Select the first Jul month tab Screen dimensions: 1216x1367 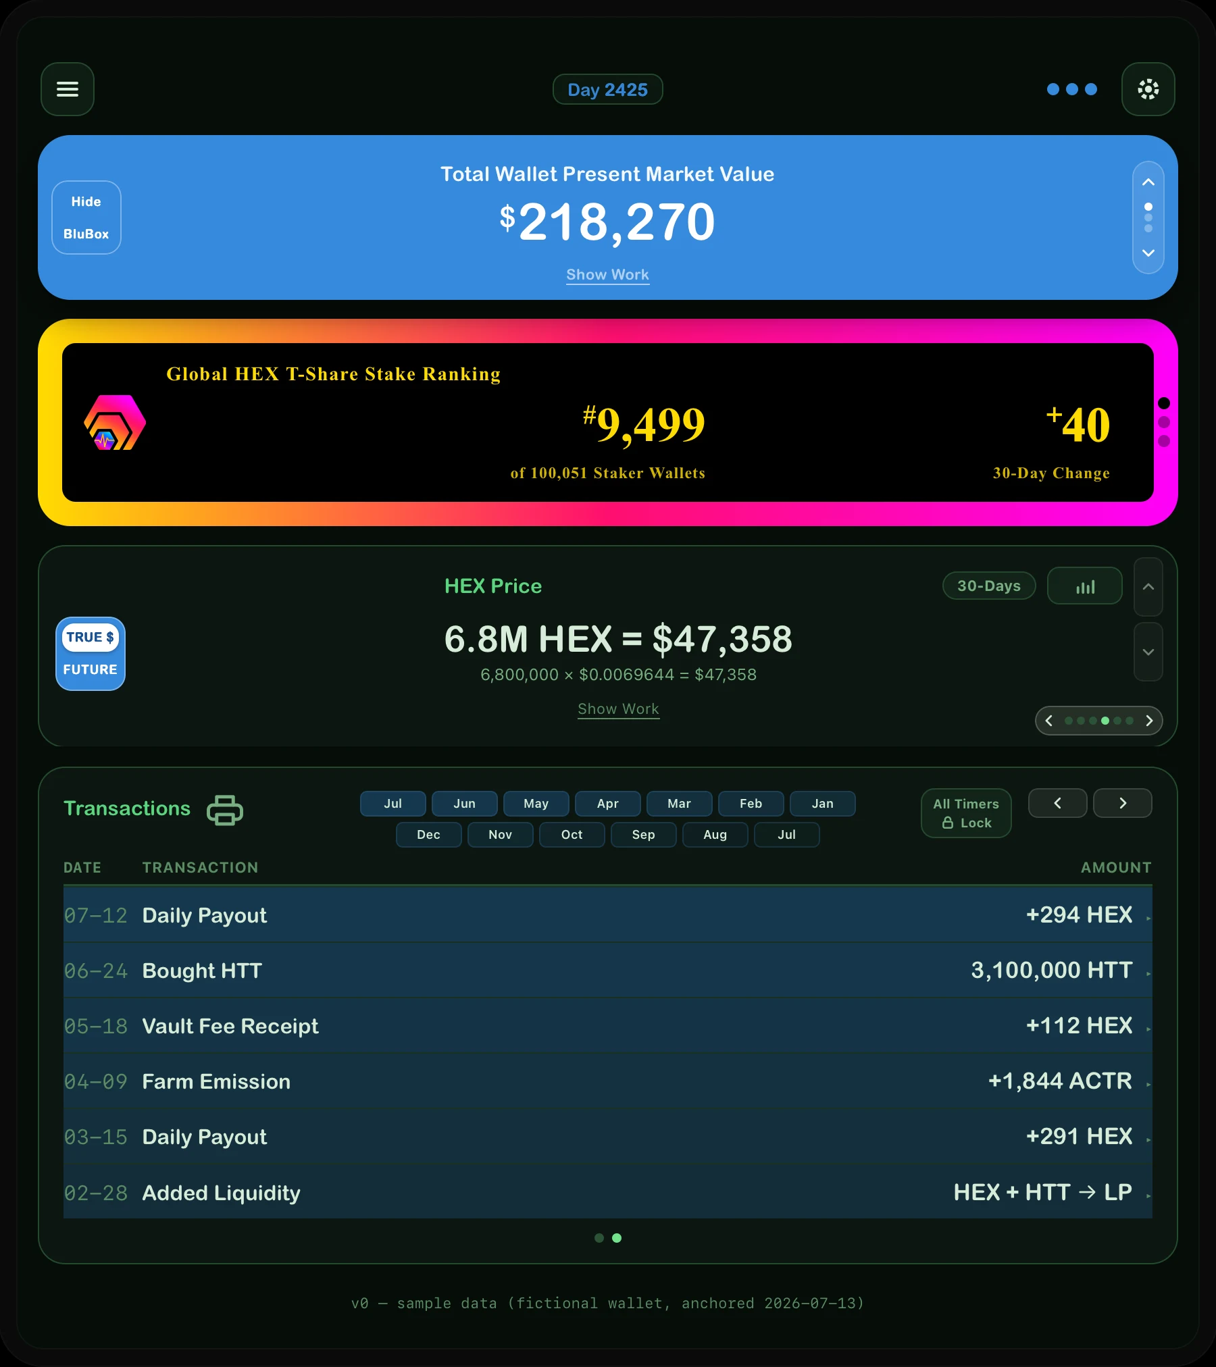click(x=393, y=804)
